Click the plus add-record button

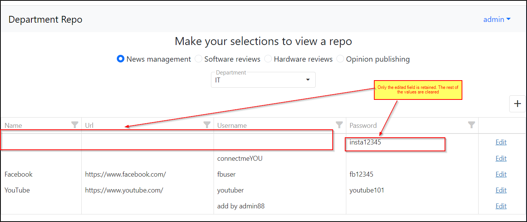pos(518,104)
